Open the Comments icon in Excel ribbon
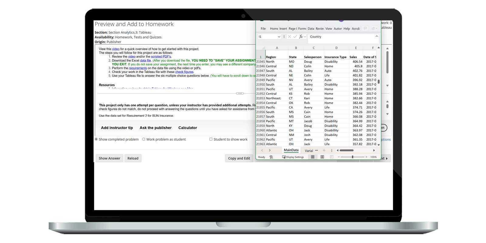This screenshot has height=243, width=486. [365, 29]
